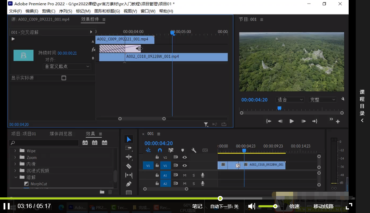370x213 pixels.
Task: Solo the A2 audio track
Action: tap(194, 184)
